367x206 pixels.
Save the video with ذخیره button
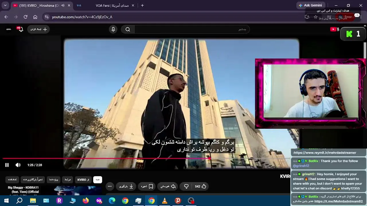[147, 186]
